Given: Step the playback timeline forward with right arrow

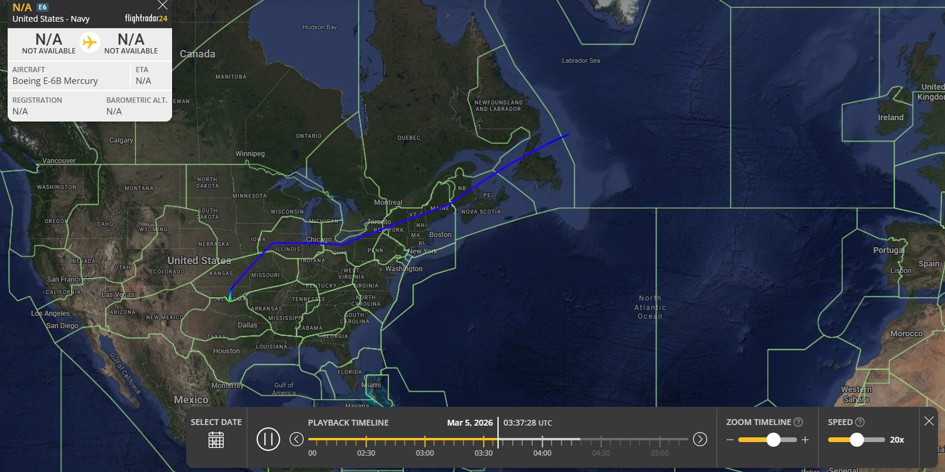Looking at the screenshot, I should click(700, 439).
